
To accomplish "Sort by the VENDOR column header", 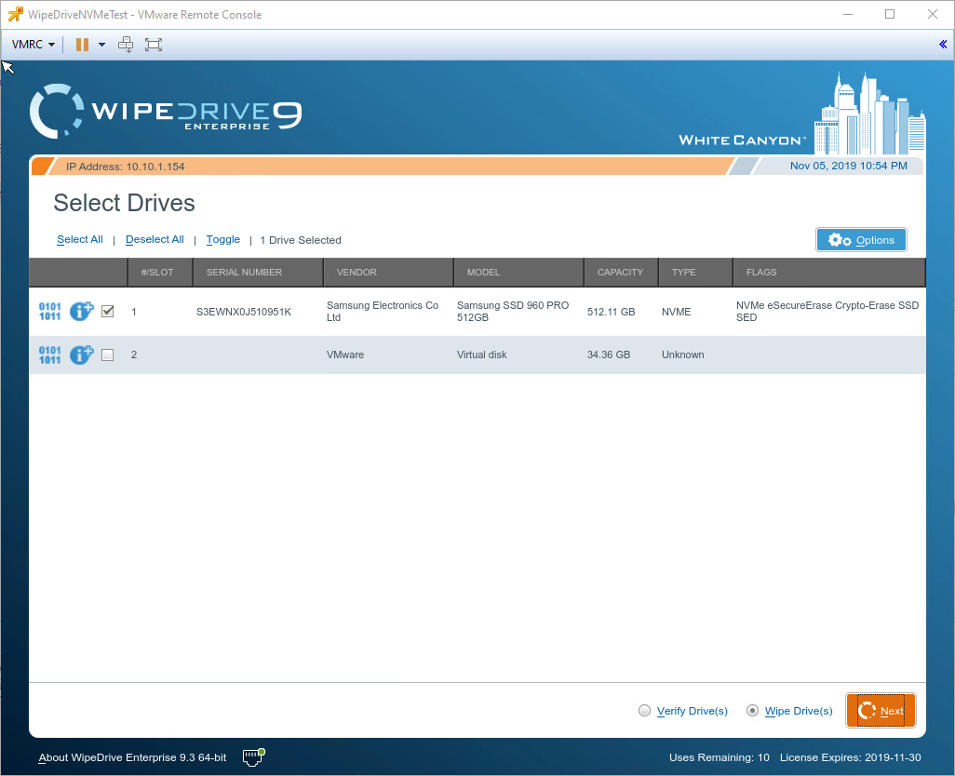I will click(388, 272).
